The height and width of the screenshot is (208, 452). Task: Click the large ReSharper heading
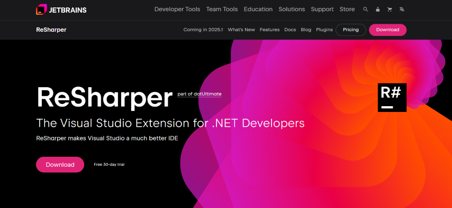[x=105, y=98]
